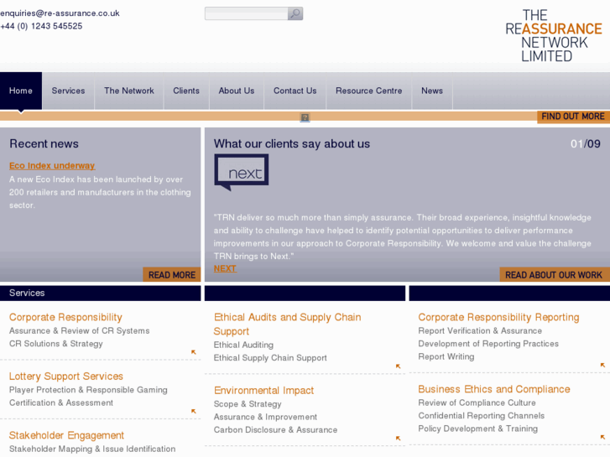Open the Eco Index underway news link
The height and width of the screenshot is (457, 610).
coord(52,166)
